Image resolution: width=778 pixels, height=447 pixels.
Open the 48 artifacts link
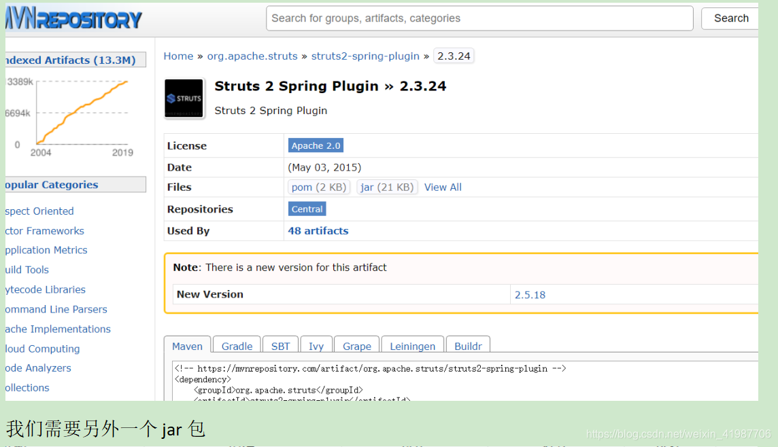318,231
